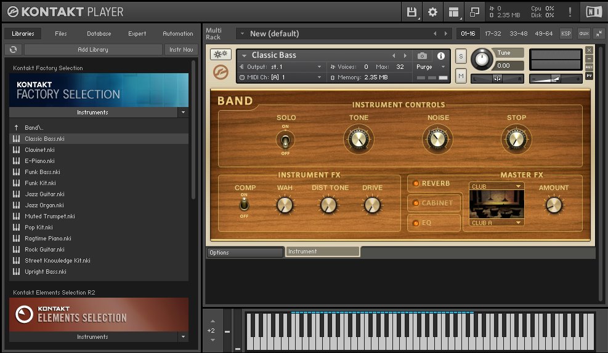Screen dimensions: 608x353
Task: Switch to the Expert tab
Action: coord(137,34)
